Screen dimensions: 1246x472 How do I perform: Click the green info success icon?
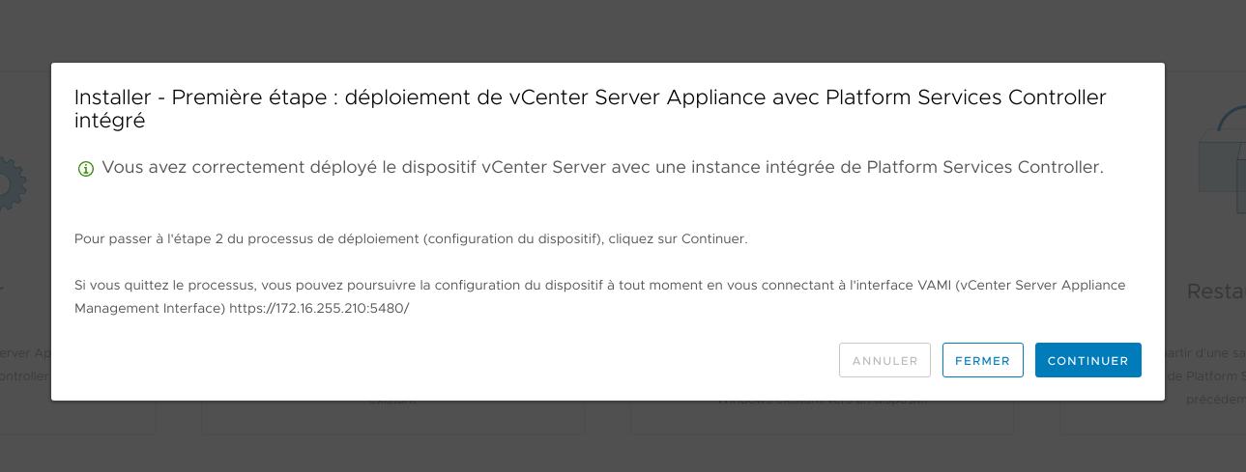[85, 169]
